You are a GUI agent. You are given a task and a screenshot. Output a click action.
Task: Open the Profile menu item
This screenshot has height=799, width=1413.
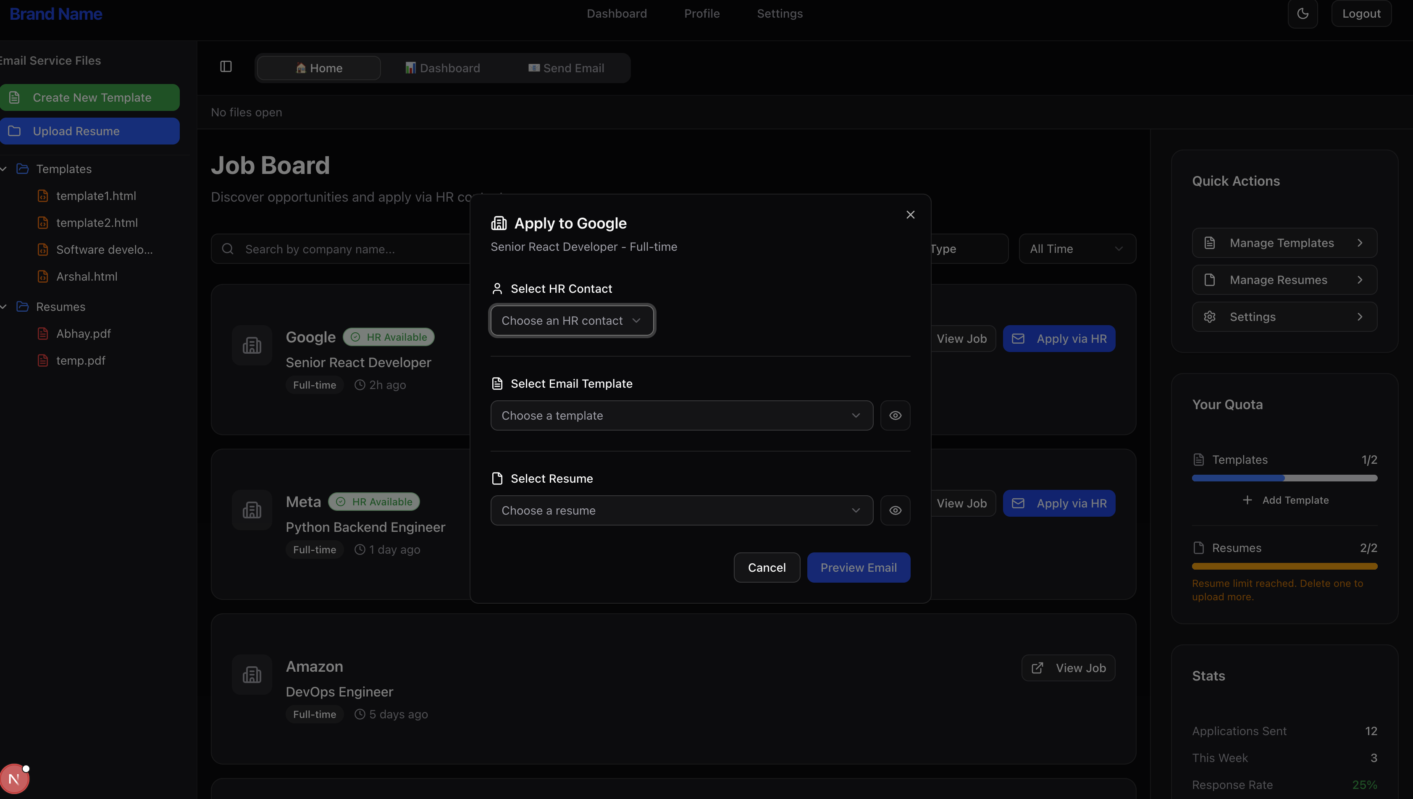click(x=701, y=14)
